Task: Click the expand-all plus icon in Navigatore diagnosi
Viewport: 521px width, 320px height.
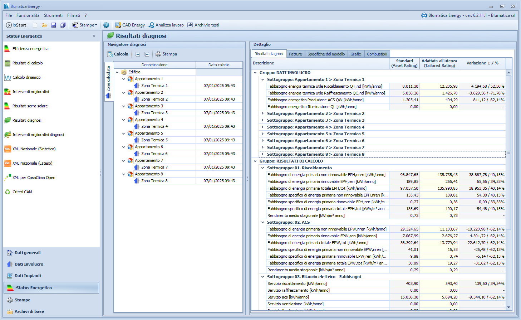Action: pyautogui.click(x=138, y=54)
